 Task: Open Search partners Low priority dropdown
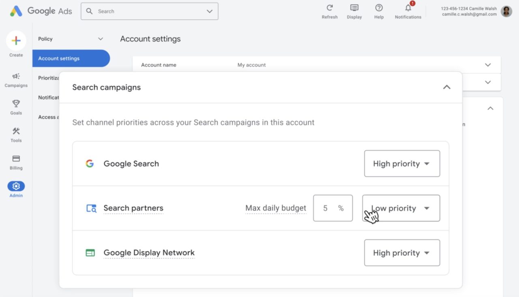click(x=401, y=208)
